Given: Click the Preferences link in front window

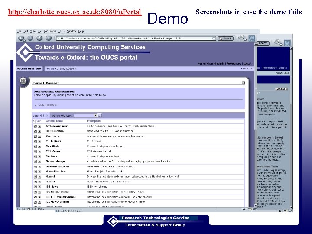Looking at the screenshot, I should 234,64.
